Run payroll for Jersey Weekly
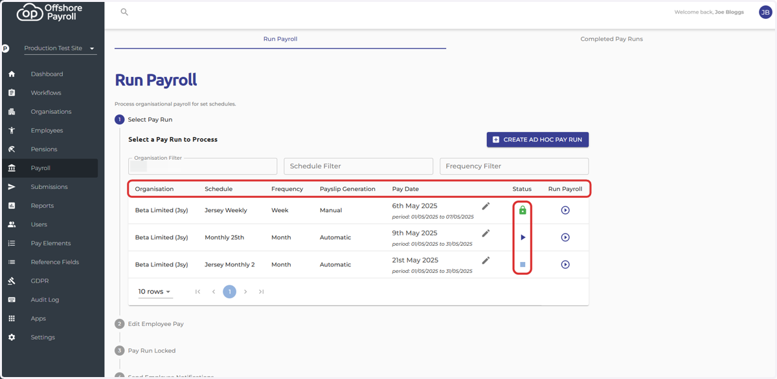The width and height of the screenshot is (777, 379). tap(565, 210)
